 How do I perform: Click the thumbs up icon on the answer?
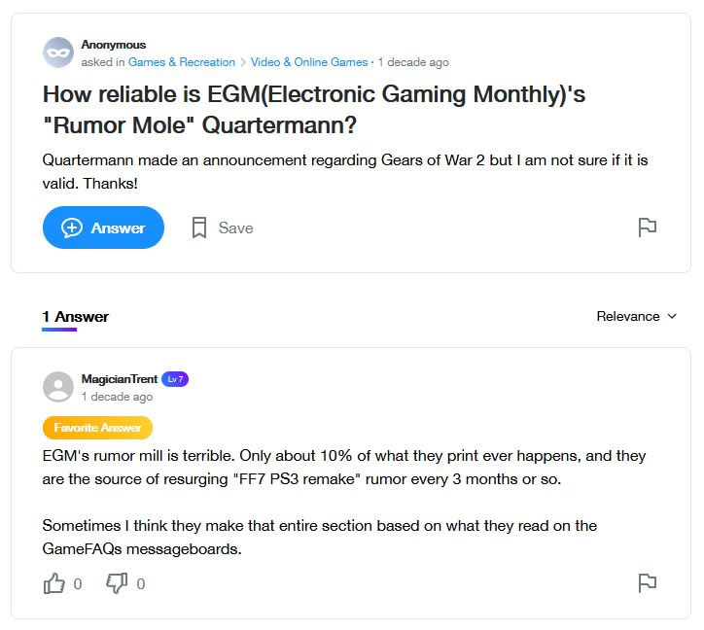(53, 583)
